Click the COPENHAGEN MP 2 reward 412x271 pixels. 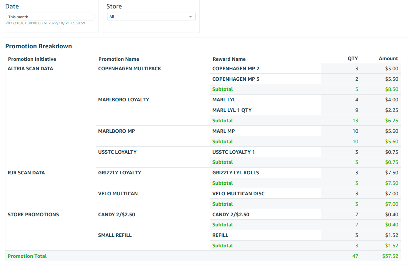coord(236,69)
